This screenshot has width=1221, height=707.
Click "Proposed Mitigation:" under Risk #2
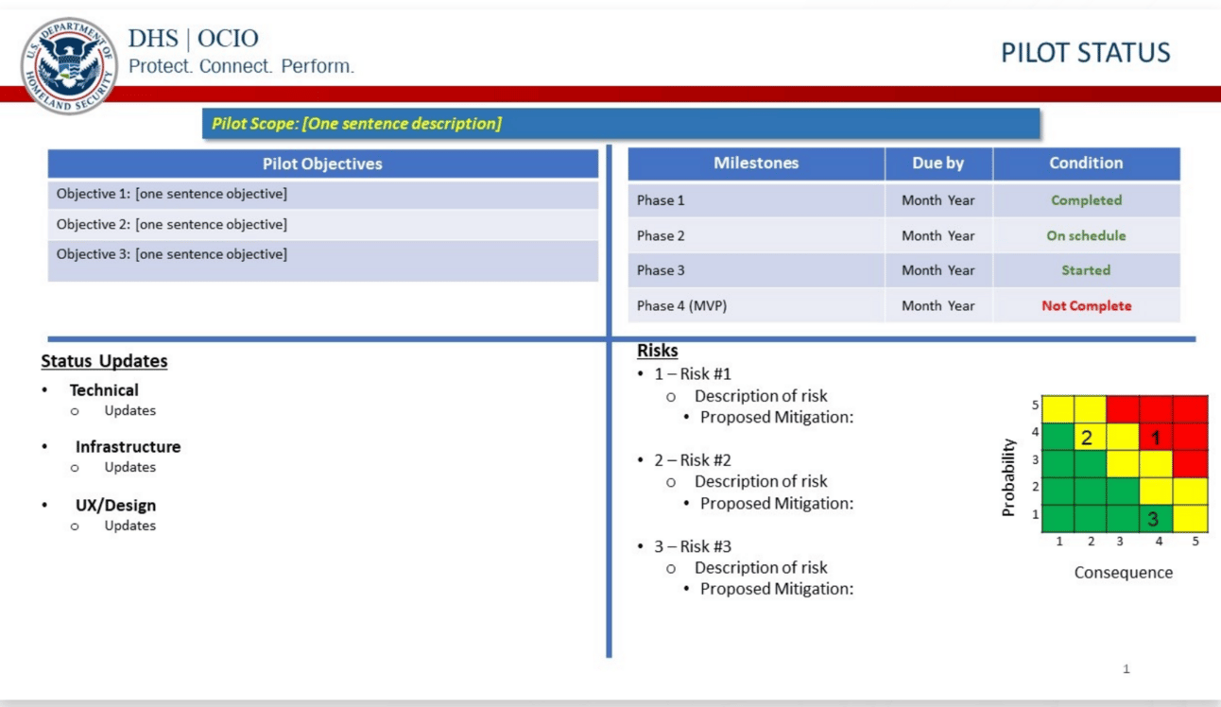click(x=777, y=504)
